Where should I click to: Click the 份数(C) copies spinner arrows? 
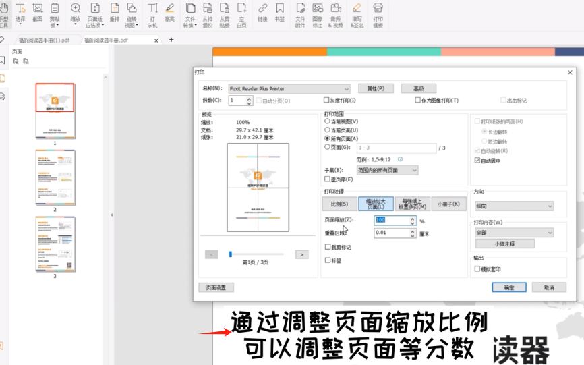pos(249,100)
